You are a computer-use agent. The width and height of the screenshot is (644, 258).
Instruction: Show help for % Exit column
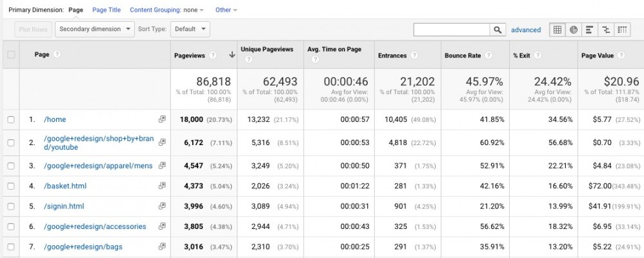click(538, 55)
